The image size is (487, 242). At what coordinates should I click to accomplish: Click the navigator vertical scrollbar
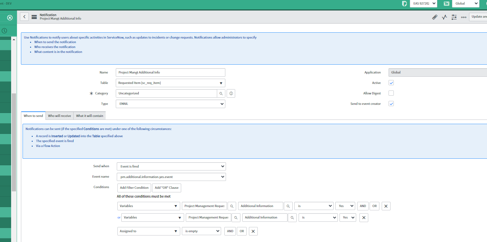(x=14, y=142)
